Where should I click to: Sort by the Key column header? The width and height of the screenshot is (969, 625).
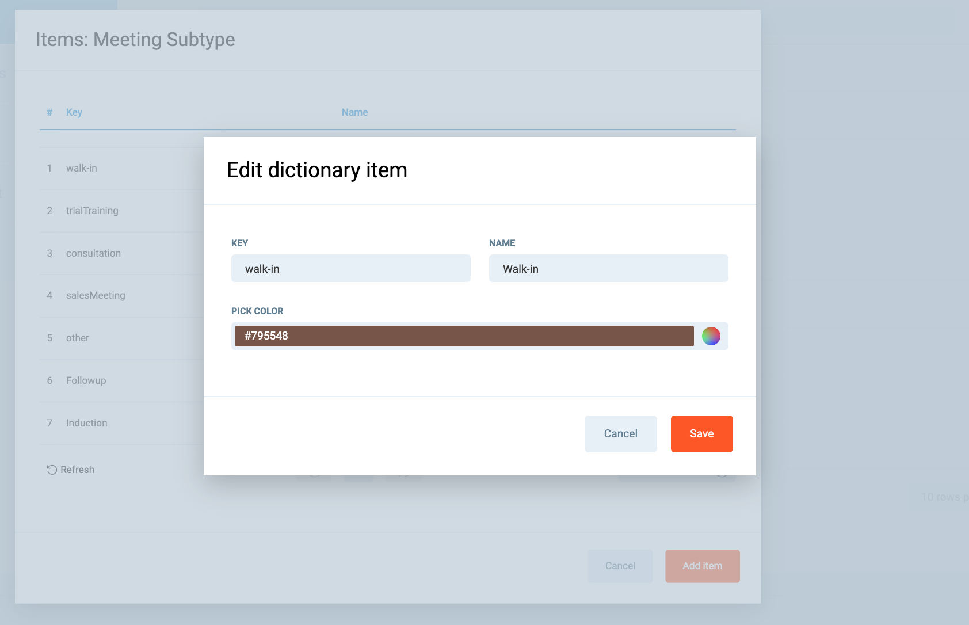[74, 112]
